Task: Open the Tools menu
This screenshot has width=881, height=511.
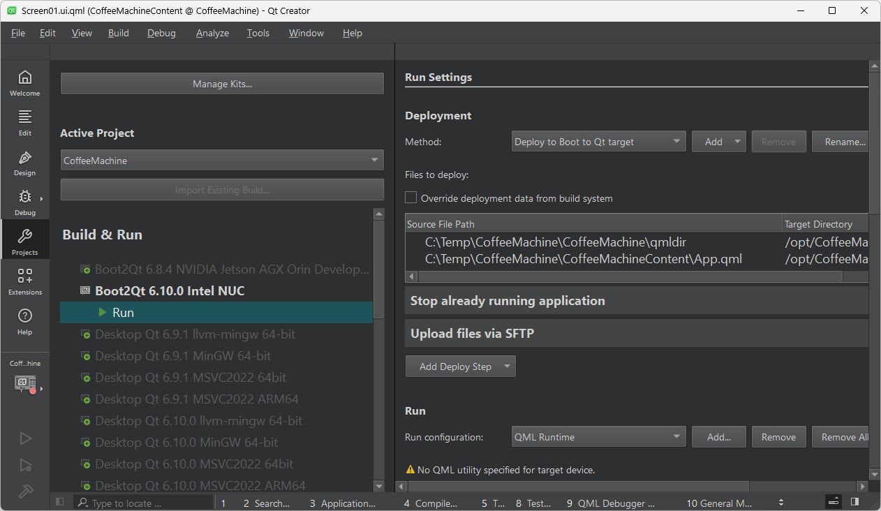Action: click(258, 33)
